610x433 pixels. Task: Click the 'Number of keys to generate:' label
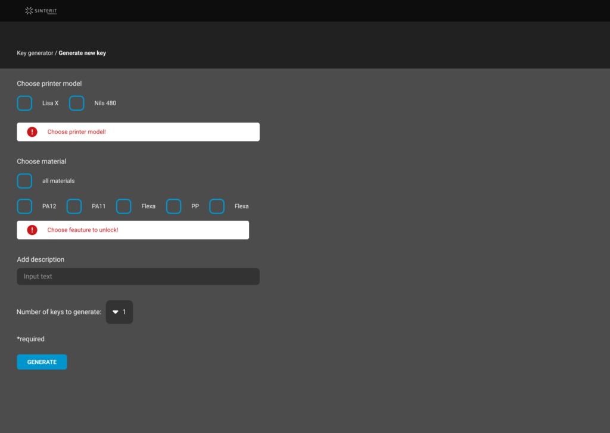(59, 312)
